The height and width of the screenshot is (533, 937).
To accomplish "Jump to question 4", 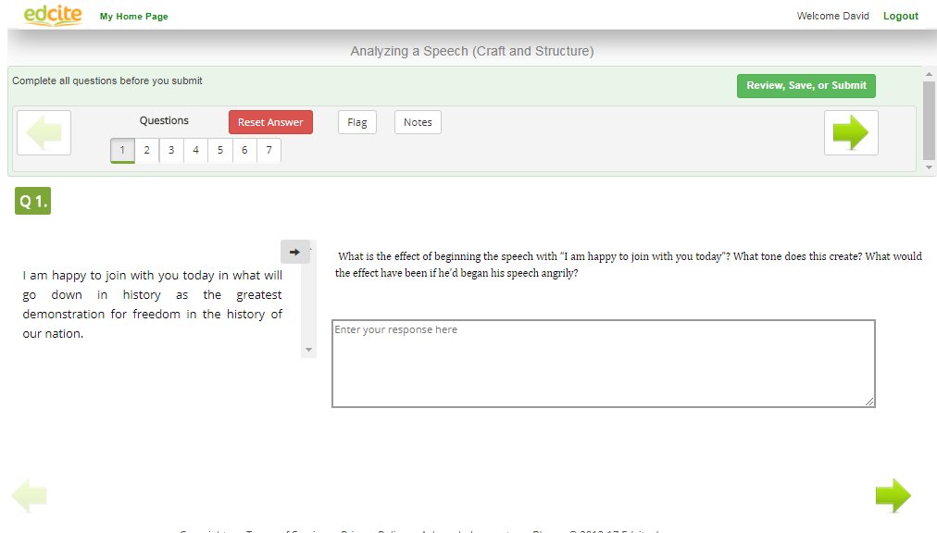I will coord(196,150).
